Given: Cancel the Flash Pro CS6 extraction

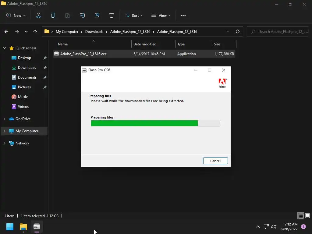Looking at the screenshot, I should pyautogui.click(x=215, y=161).
